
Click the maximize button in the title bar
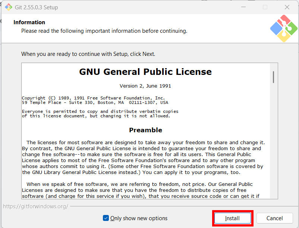click(265, 7)
